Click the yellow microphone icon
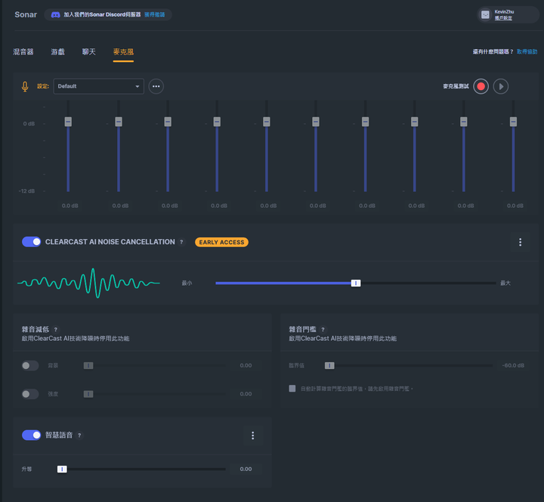The width and height of the screenshot is (544, 502). 25,86
